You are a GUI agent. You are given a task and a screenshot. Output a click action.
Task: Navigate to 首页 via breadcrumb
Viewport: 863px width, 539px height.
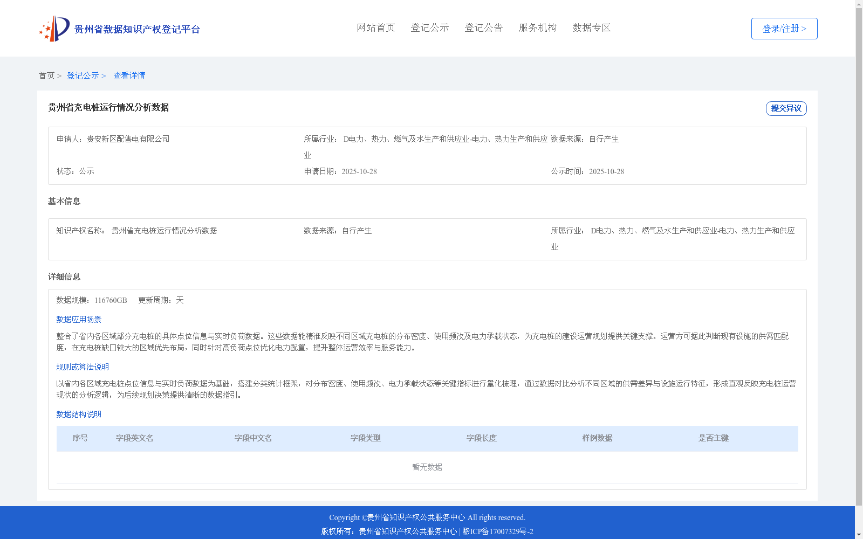[47, 75]
